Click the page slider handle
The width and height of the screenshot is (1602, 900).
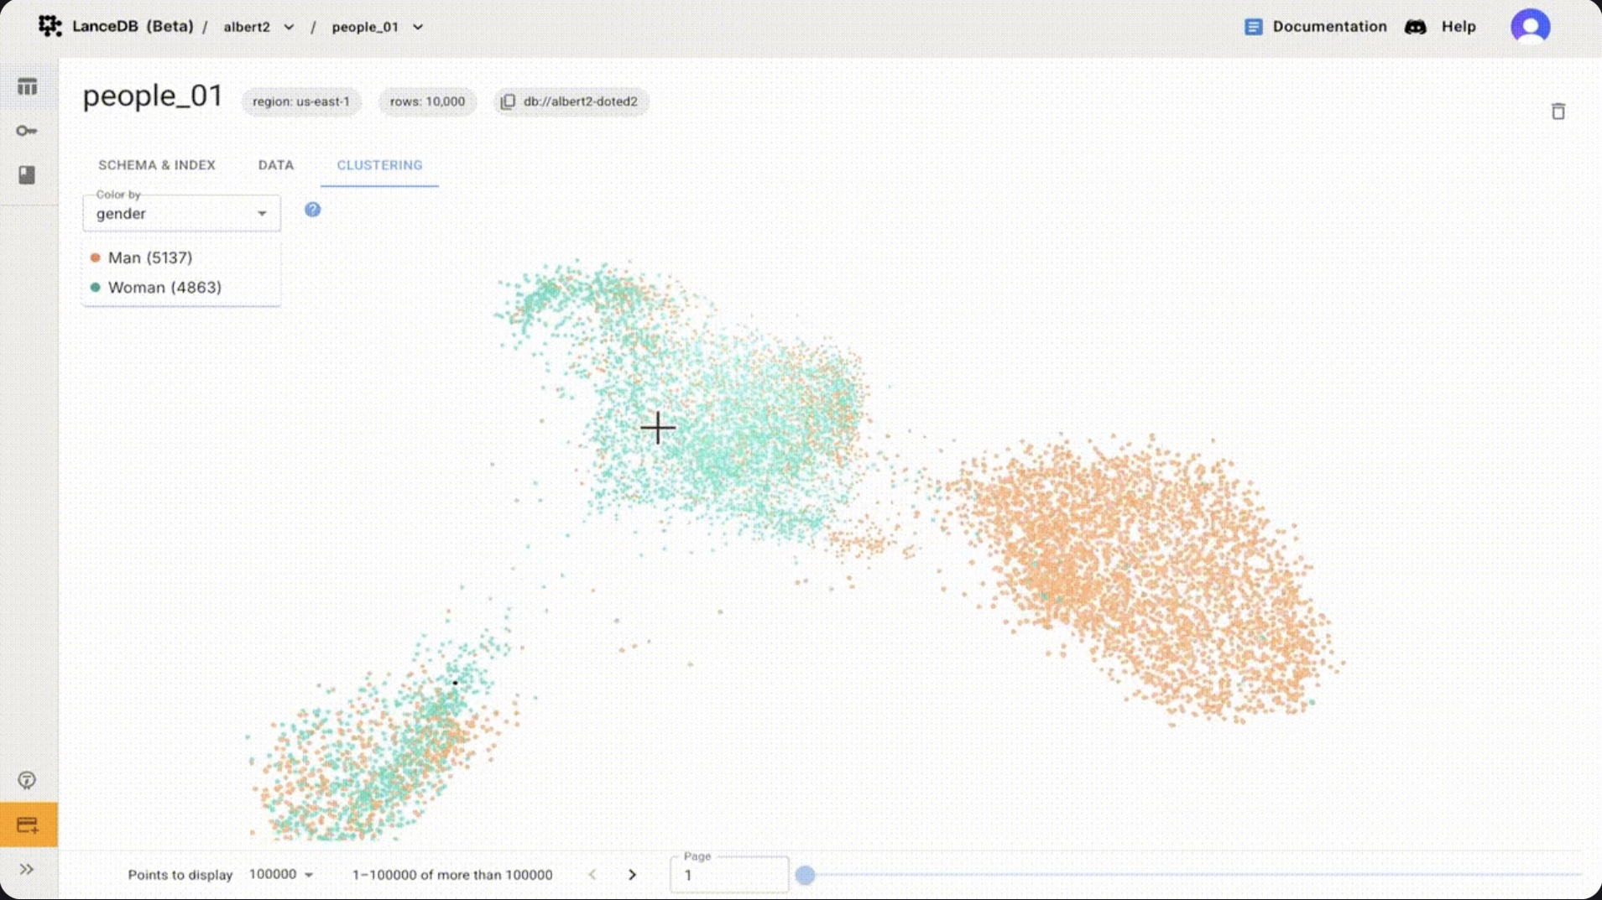[805, 875]
